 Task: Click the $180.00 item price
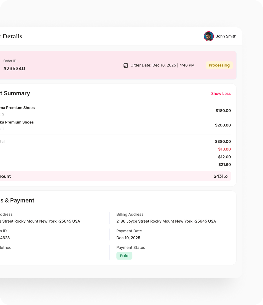coord(223,110)
